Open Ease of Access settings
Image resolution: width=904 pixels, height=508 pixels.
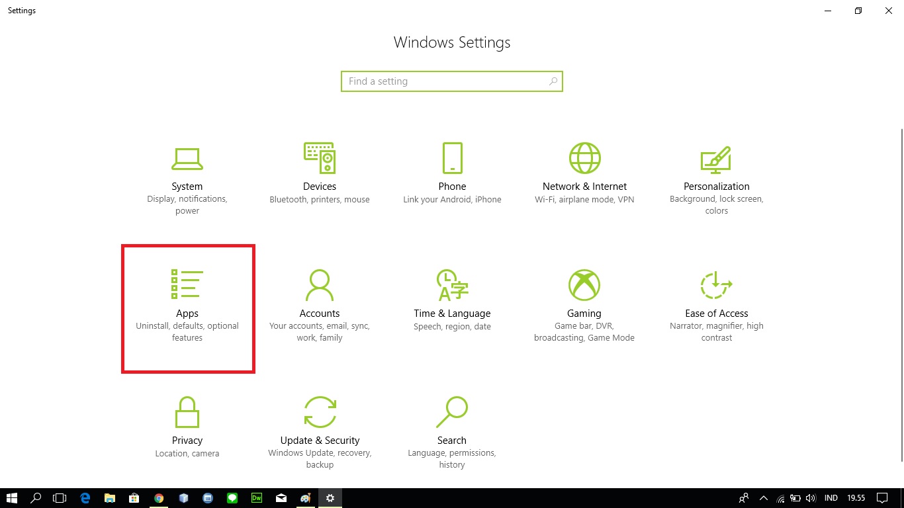pos(717,305)
